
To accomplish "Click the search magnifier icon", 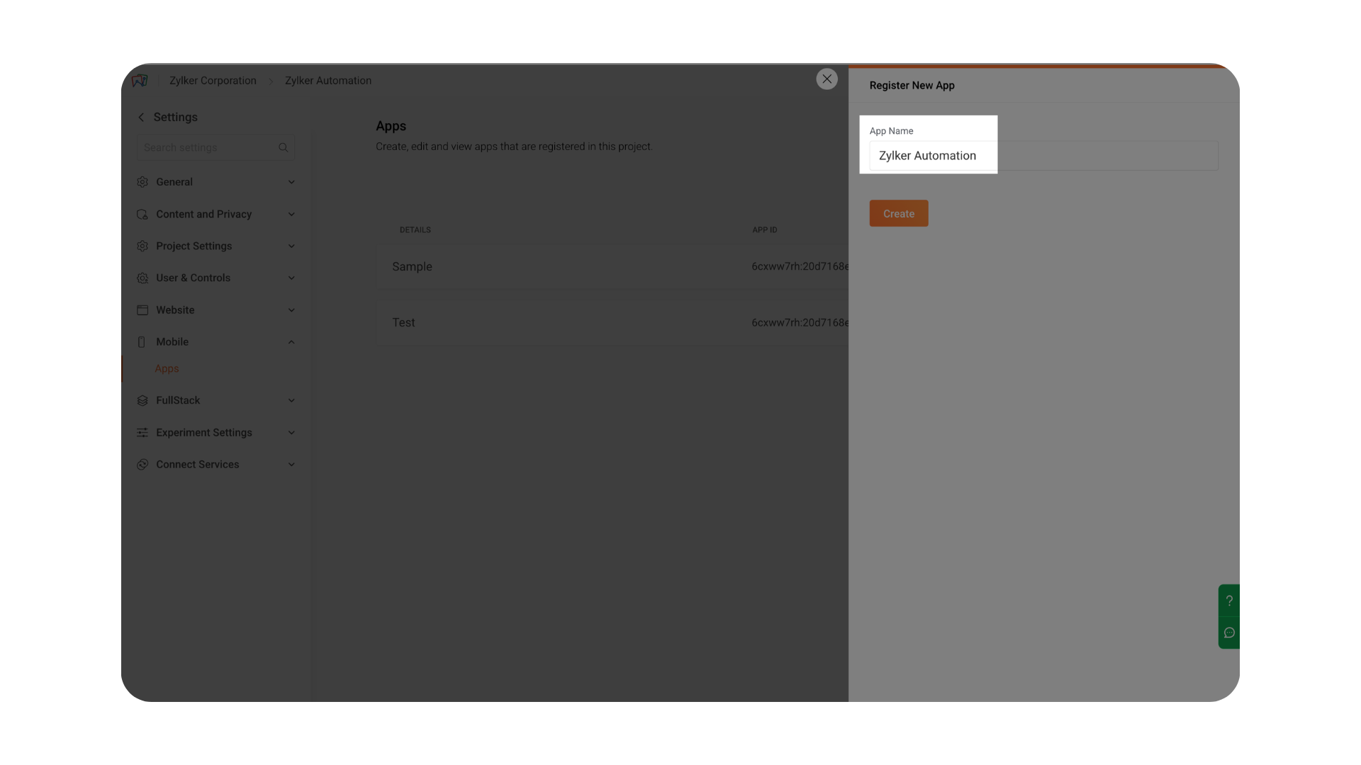I will (x=283, y=147).
